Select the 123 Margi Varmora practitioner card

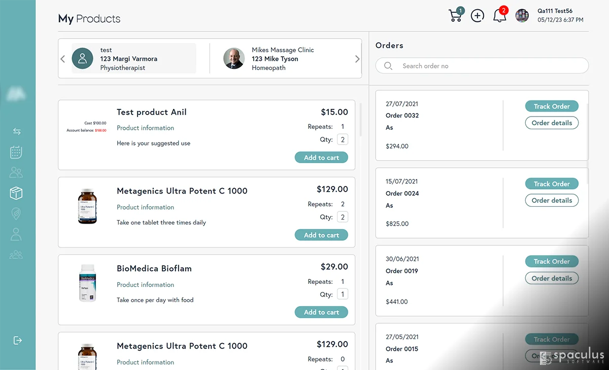[x=134, y=58]
